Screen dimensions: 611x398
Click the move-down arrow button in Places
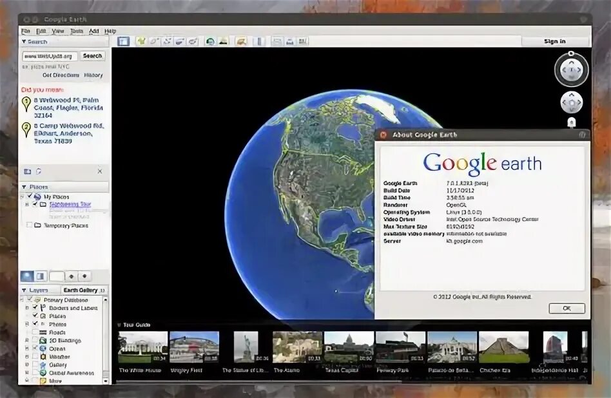point(84,276)
